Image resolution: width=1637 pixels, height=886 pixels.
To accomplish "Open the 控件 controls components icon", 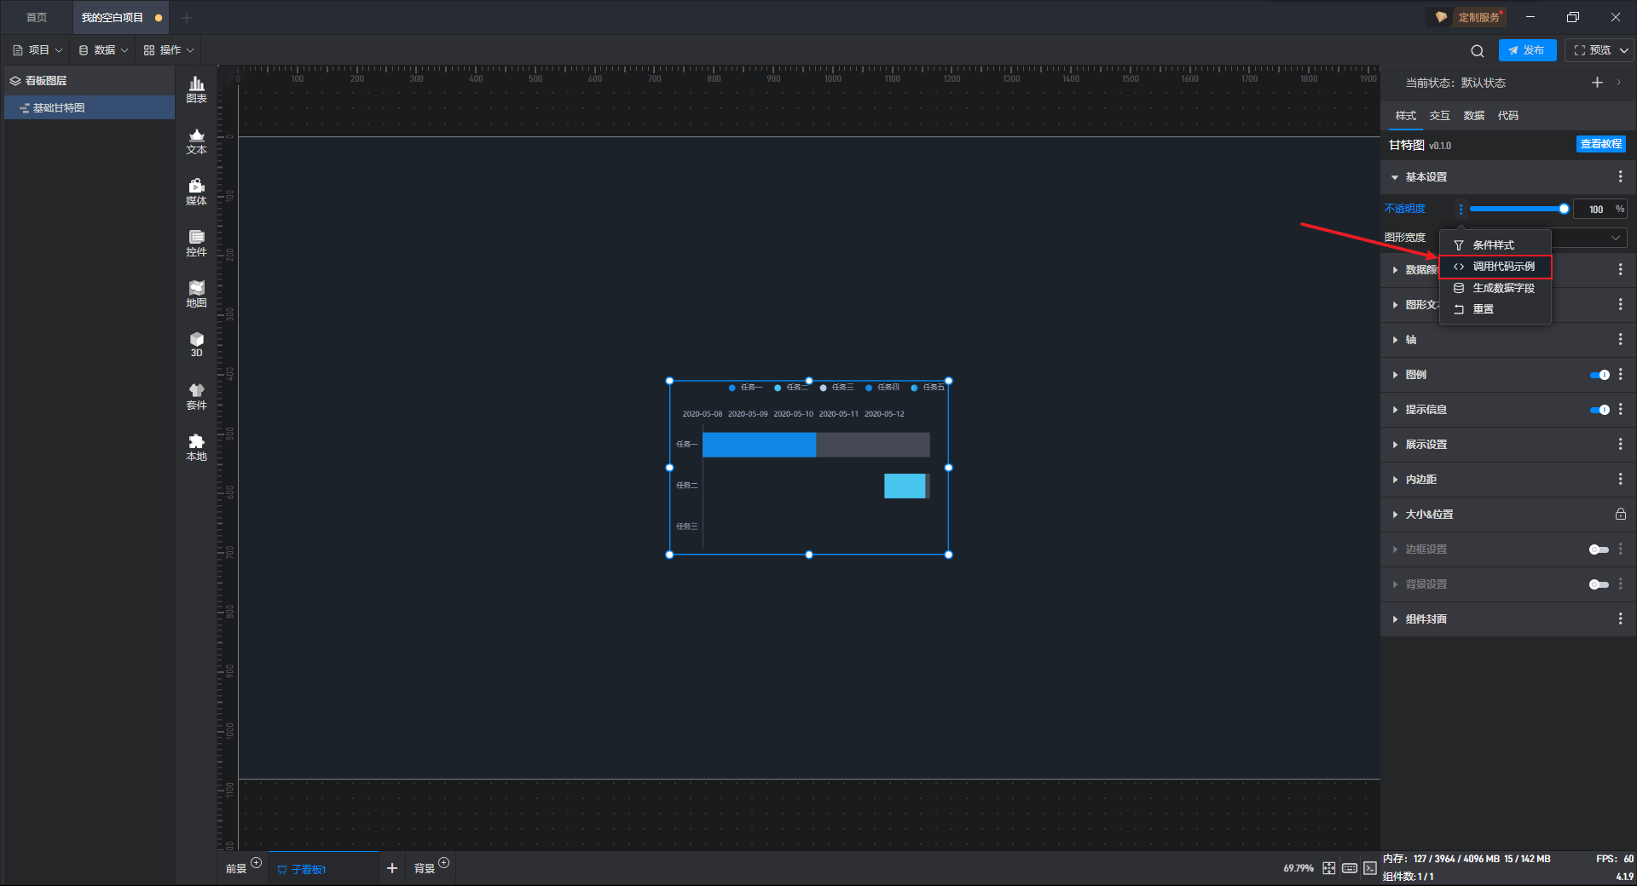I will coord(196,243).
